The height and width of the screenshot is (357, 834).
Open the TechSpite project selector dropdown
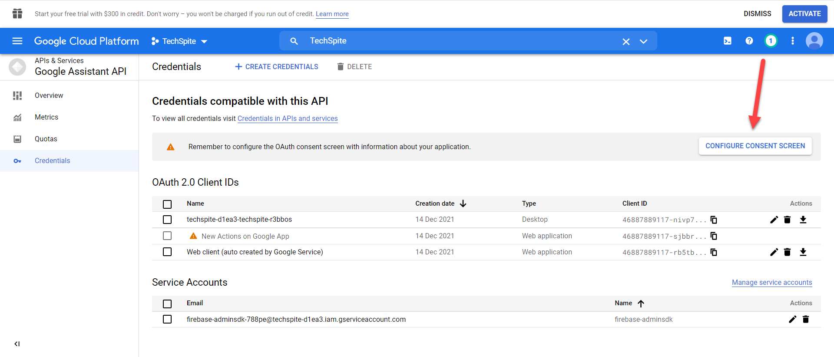pos(179,41)
